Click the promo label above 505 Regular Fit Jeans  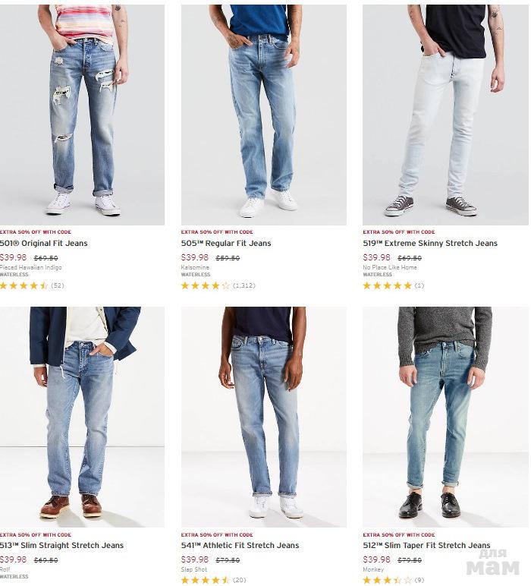tap(217, 232)
